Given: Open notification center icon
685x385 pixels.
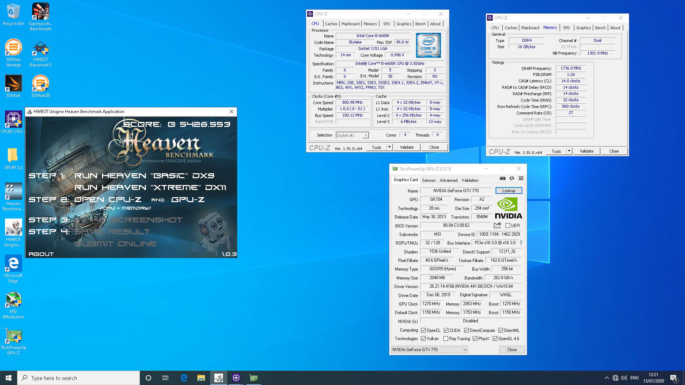Looking at the screenshot, I should click(x=674, y=378).
